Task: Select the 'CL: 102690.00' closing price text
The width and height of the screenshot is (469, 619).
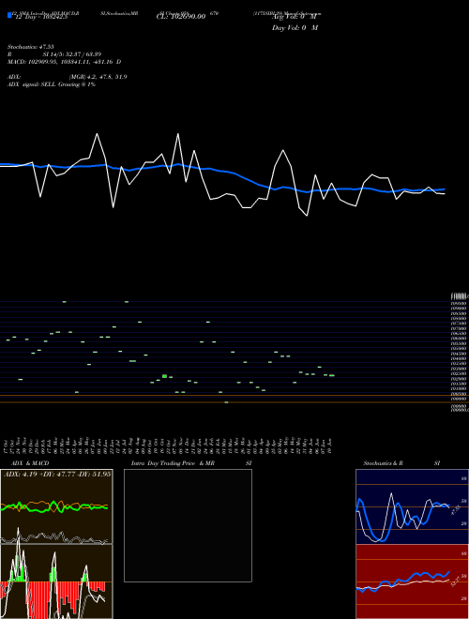Action: (181, 17)
